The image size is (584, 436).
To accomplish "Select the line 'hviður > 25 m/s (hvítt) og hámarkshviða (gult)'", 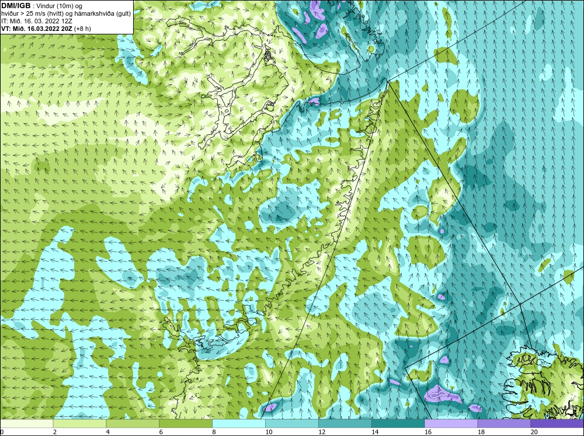I will coord(66,13).
